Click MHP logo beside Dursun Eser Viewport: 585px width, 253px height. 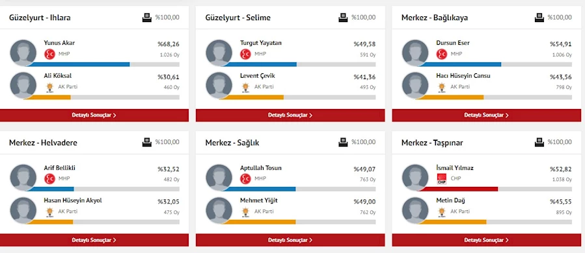click(x=442, y=54)
